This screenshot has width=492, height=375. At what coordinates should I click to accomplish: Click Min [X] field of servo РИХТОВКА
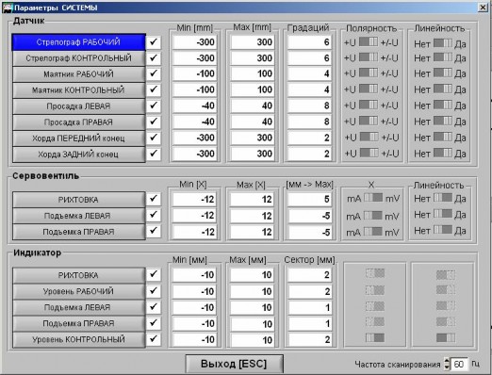coord(194,200)
